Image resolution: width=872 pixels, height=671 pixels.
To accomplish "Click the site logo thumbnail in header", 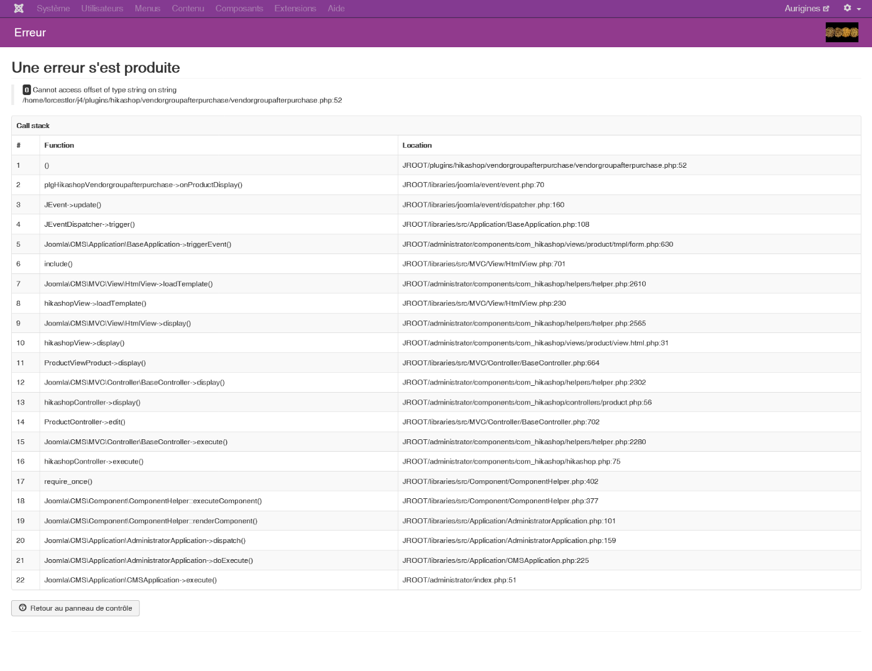I will pos(842,32).
